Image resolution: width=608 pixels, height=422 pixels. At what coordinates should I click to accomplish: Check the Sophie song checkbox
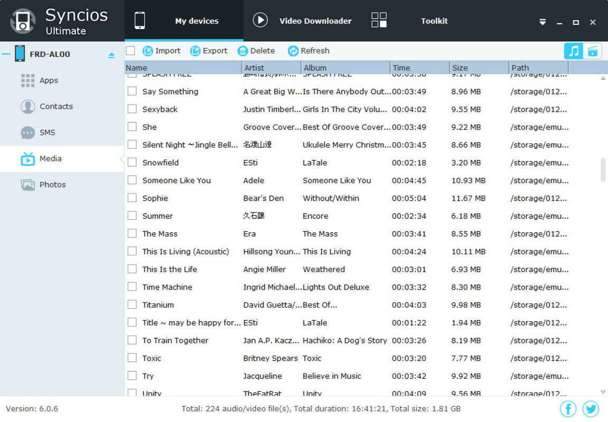[x=132, y=198]
